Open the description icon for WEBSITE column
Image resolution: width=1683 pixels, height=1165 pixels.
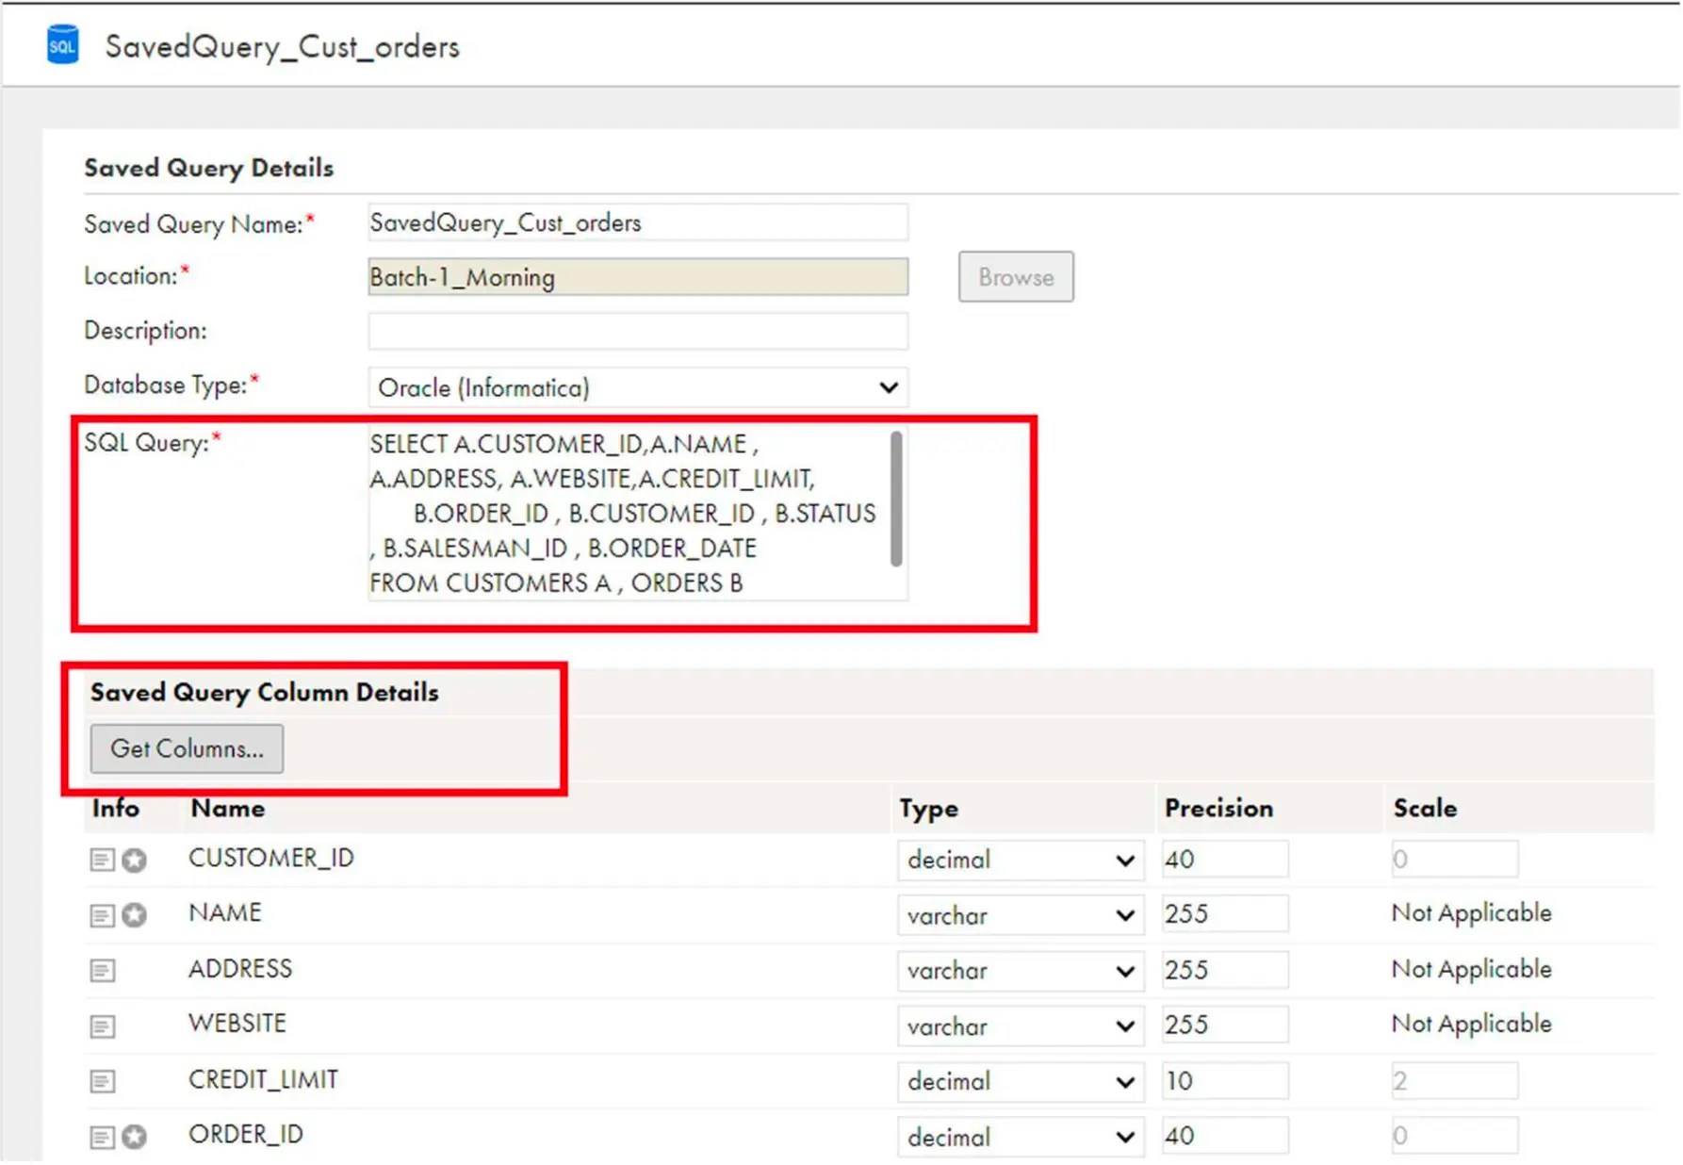coord(101,1026)
